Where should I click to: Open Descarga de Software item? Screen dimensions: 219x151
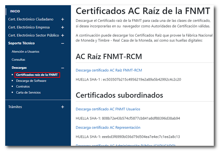point(31,81)
